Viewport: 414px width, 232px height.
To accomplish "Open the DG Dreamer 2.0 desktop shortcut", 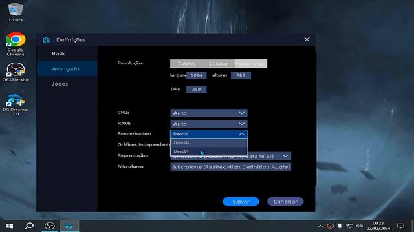I will coord(16,105).
